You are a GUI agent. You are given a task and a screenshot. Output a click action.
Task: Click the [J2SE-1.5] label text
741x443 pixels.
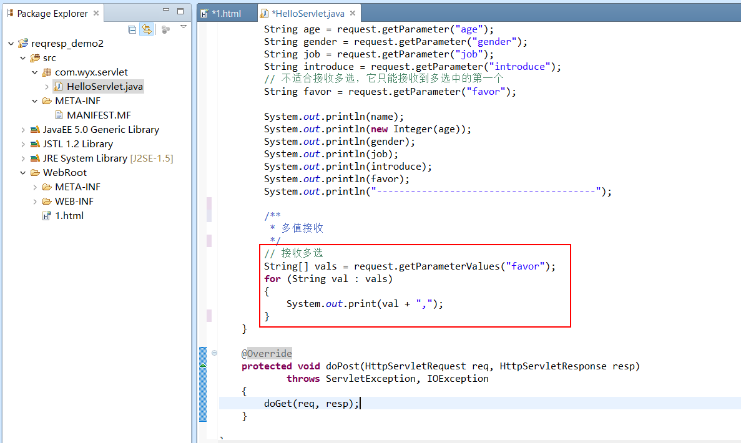click(152, 158)
